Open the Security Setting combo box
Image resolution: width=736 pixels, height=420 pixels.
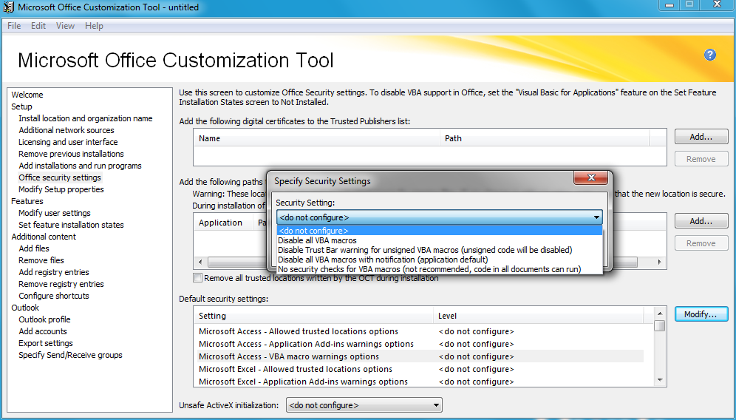tap(440, 217)
